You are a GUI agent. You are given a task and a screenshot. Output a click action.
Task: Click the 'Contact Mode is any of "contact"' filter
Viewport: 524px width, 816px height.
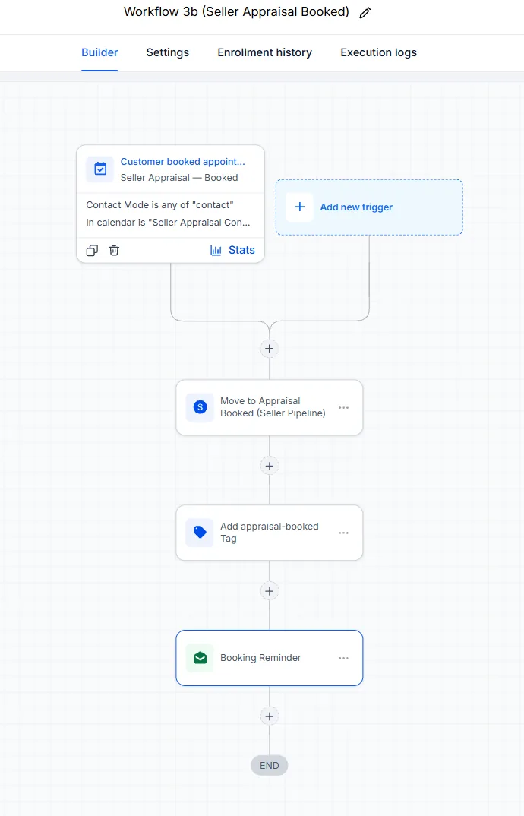click(159, 205)
